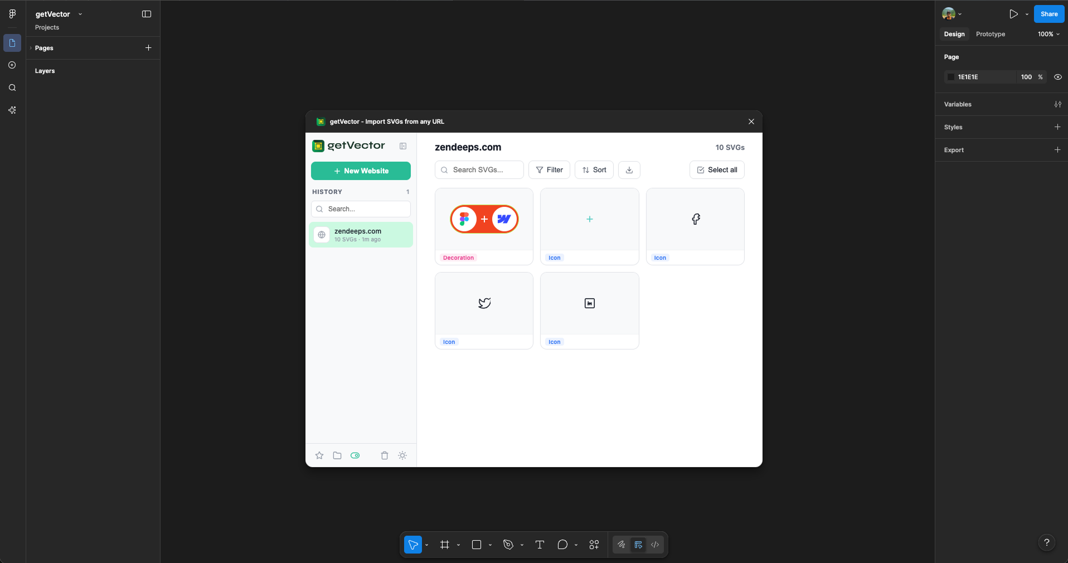The image size is (1068, 563).
Task: Select the Figma plus Webflow Decoration thumbnail
Action: [x=484, y=219]
